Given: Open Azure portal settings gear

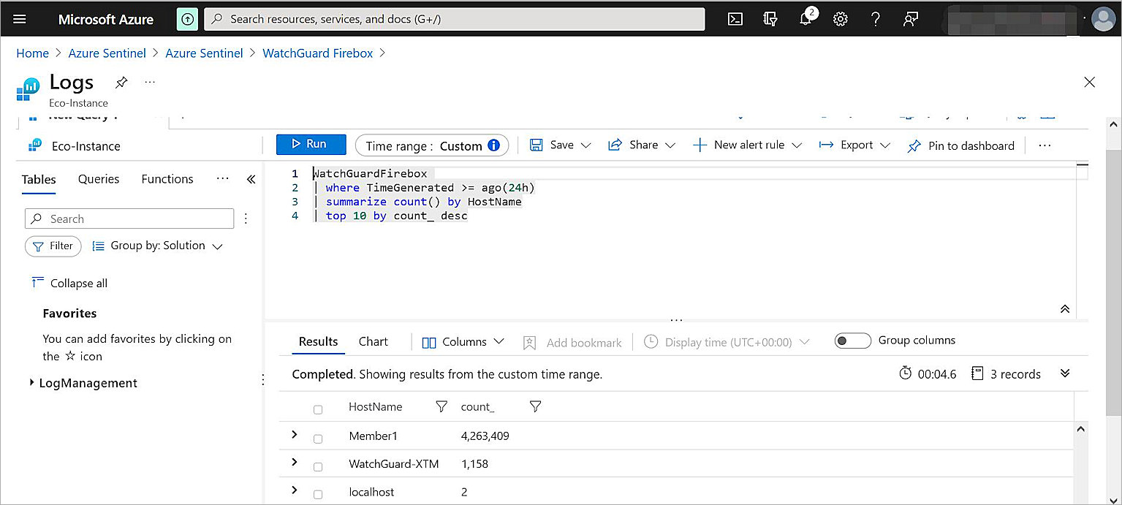Looking at the screenshot, I should 841,19.
